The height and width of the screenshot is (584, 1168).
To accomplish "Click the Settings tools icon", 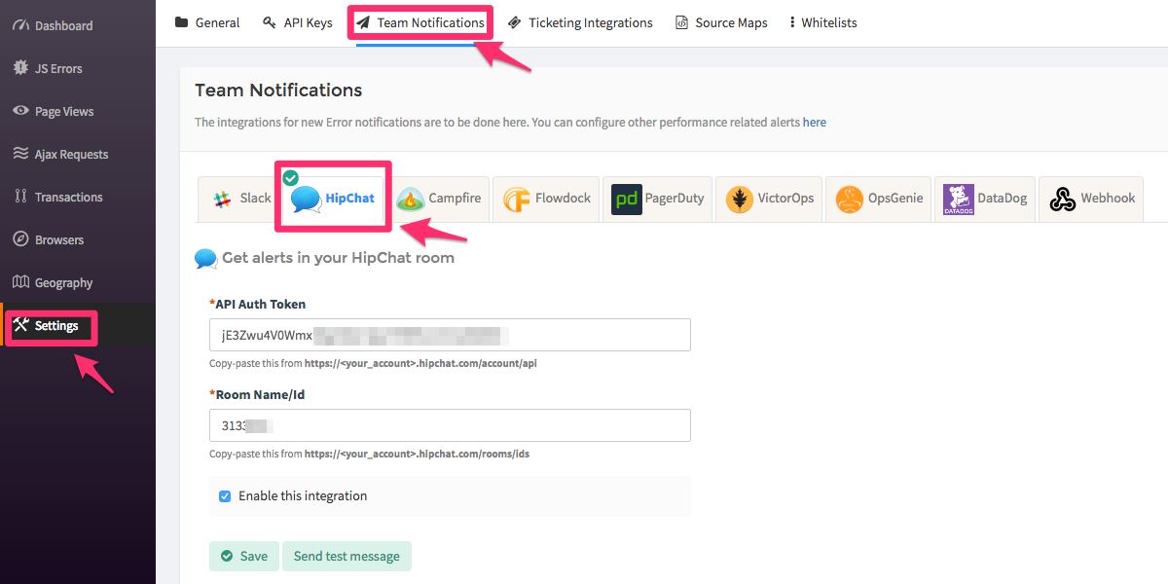I will pyautogui.click(x=20, y=325).
